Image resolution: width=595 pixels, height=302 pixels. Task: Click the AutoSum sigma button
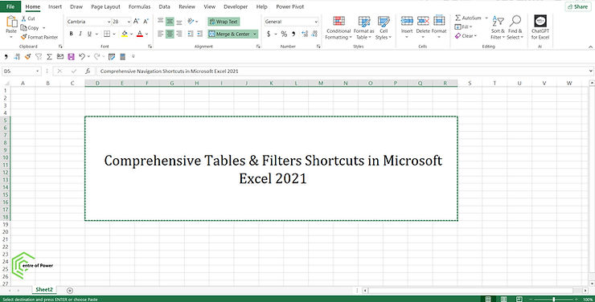[x=468, y=18]
